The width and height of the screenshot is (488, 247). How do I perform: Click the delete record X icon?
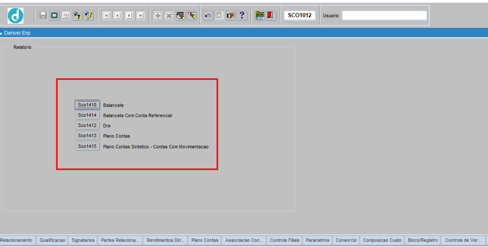click(169, 15)
